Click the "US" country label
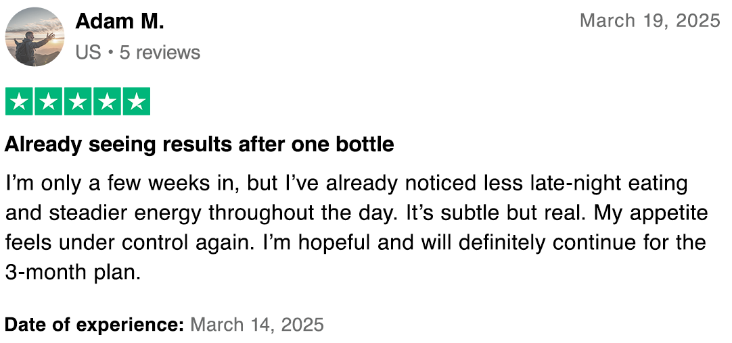Image resolution: width=732 pixels, height=343 pixels. 88,53
